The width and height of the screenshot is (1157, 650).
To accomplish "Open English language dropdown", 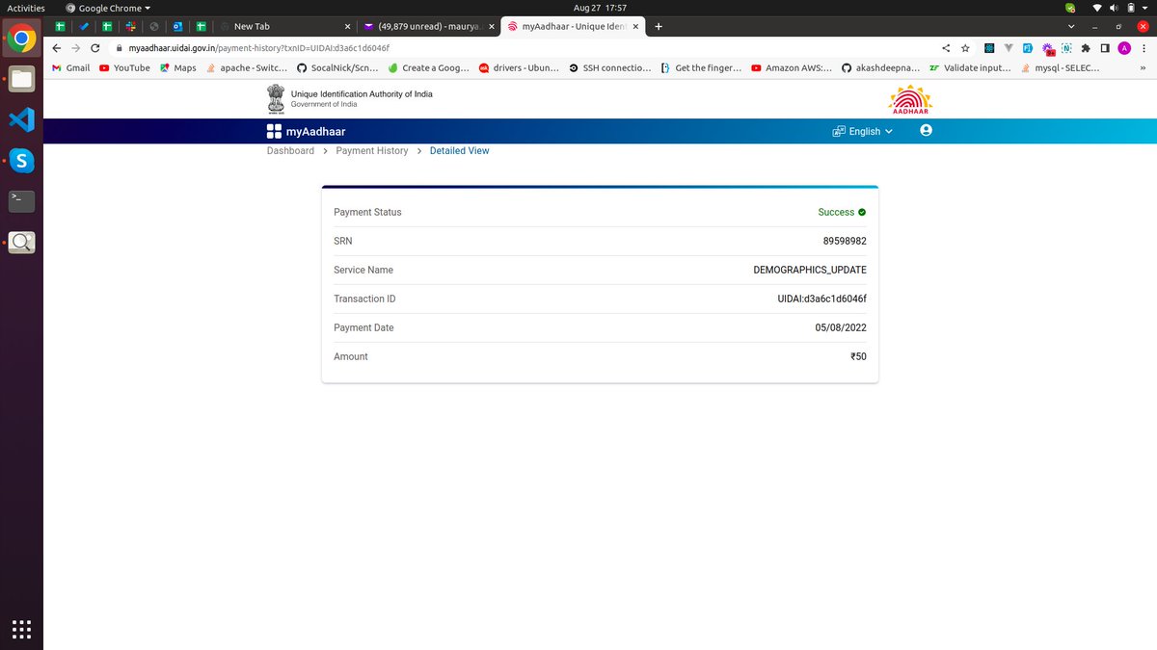I will (863, 131).
